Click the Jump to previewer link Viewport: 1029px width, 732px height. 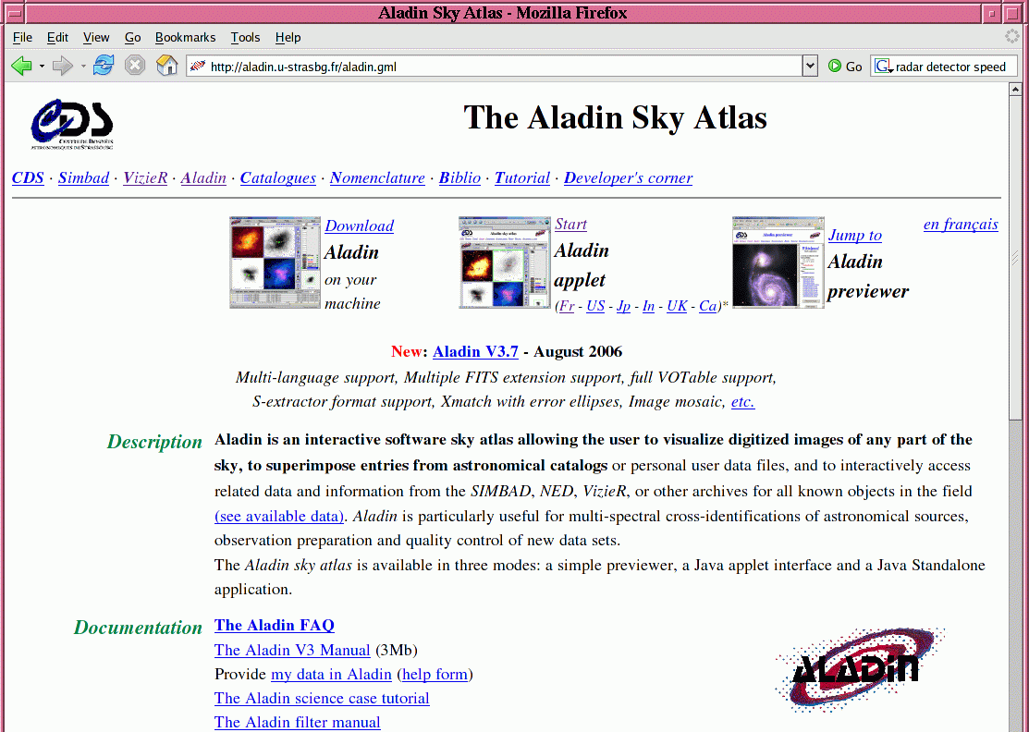pyautogui.click(x=855, y=235)
